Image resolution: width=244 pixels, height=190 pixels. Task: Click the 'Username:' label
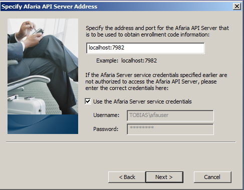pos(106,115)
